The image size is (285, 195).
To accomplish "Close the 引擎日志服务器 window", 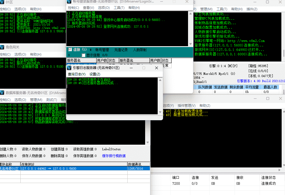I will 157,68.
